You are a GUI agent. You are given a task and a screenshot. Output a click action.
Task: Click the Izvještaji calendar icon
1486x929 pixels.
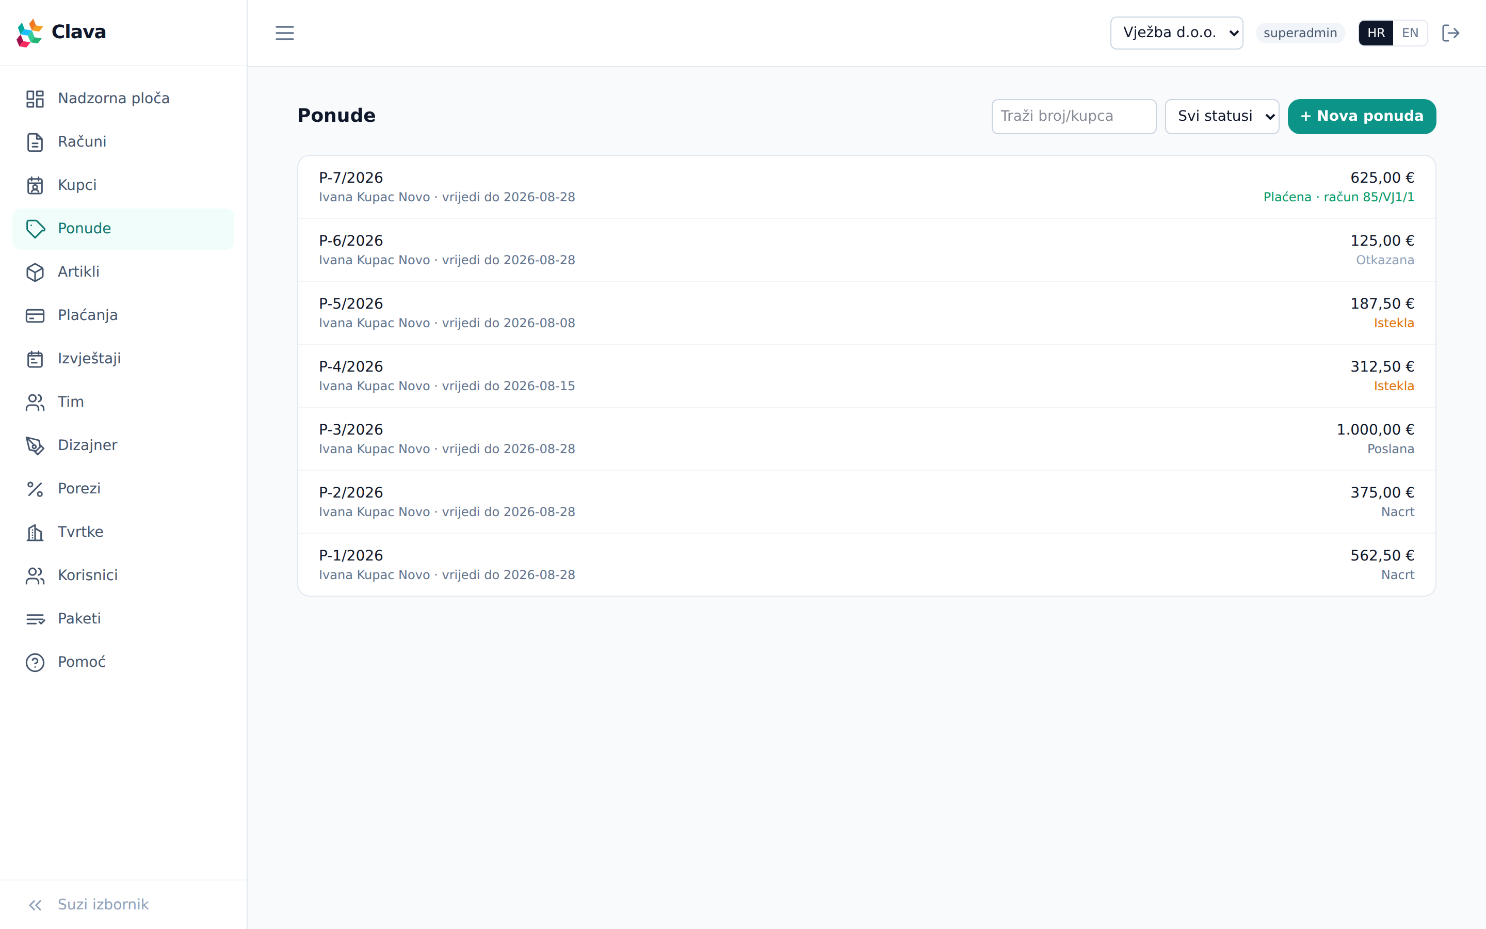(35, 359)
